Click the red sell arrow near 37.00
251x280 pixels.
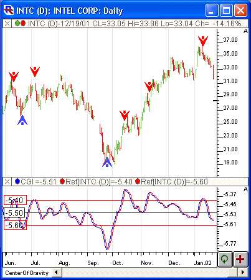(203, 41)
